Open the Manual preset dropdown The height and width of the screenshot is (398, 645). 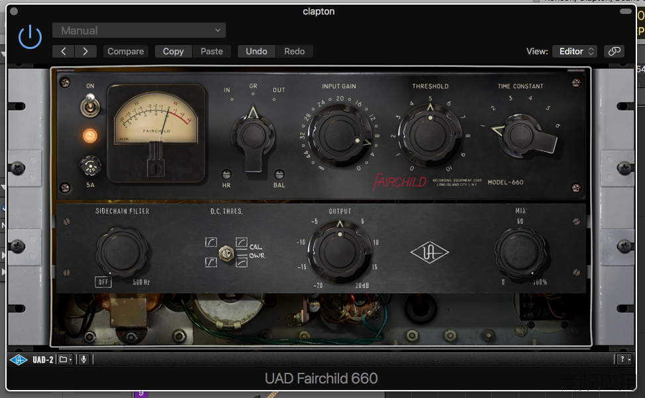click(138, 30)
